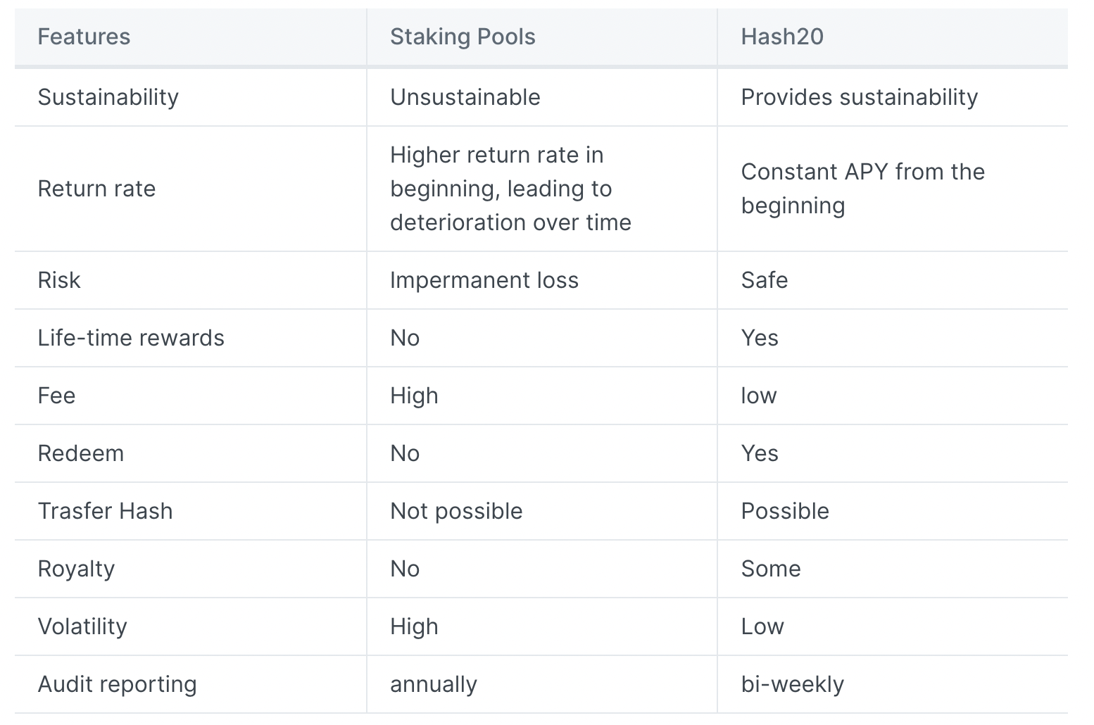Click the Fee row label
Image resolution: width=1094 pixels, height=725 pixels.
click(56, 396)
